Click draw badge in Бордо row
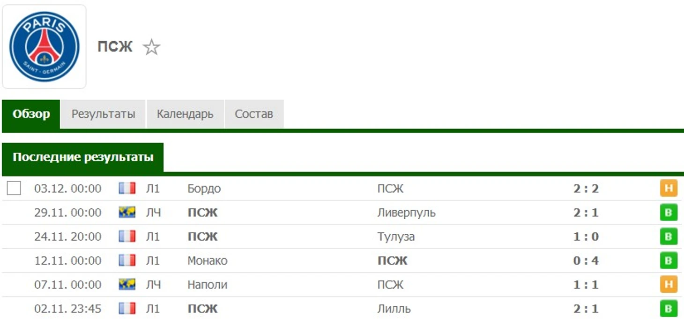The image size is (684, 319). [x=669, y=188]
